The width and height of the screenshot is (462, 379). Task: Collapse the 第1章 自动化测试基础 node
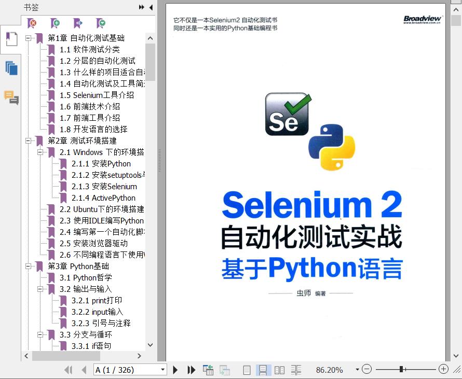point(28,38)
